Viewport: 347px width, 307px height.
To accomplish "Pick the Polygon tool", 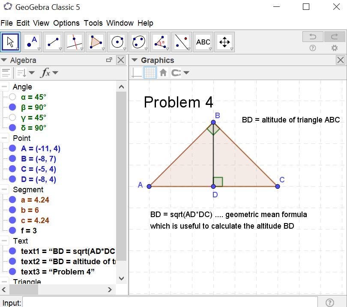I will point(96,42).
